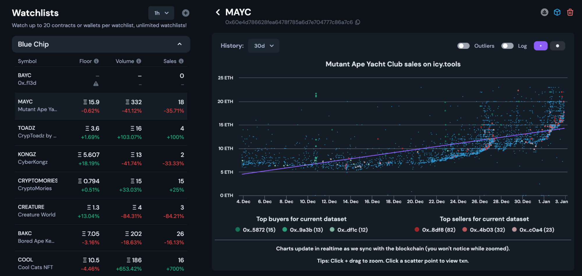Click the 20. Dec x-axis label
This screenshot has width=582, height=276.
(415, 202)
